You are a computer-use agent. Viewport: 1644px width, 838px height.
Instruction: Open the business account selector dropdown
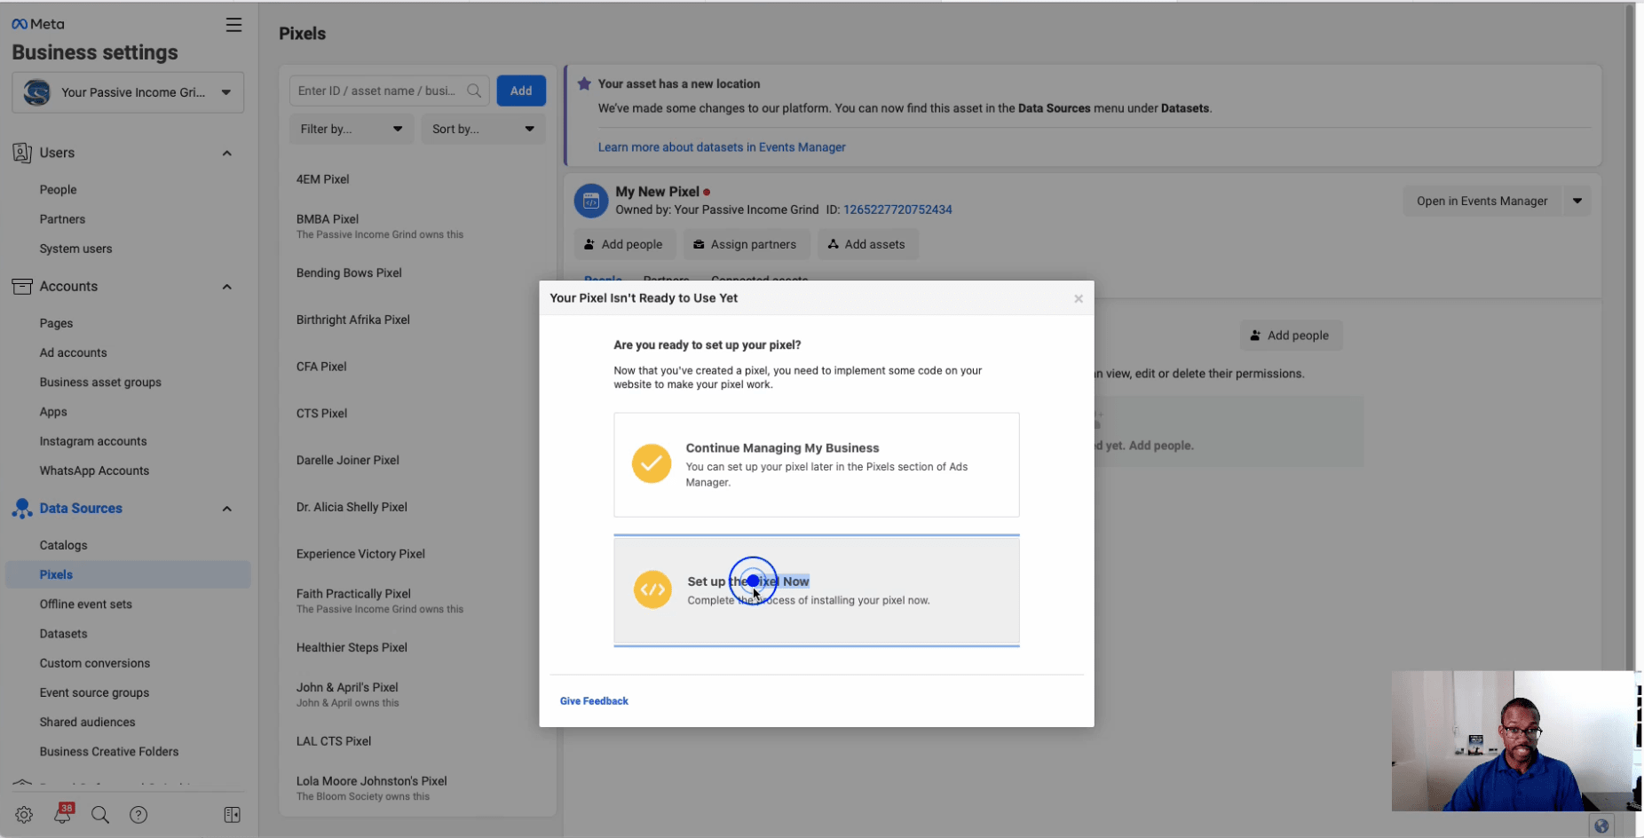coord(128,92)
